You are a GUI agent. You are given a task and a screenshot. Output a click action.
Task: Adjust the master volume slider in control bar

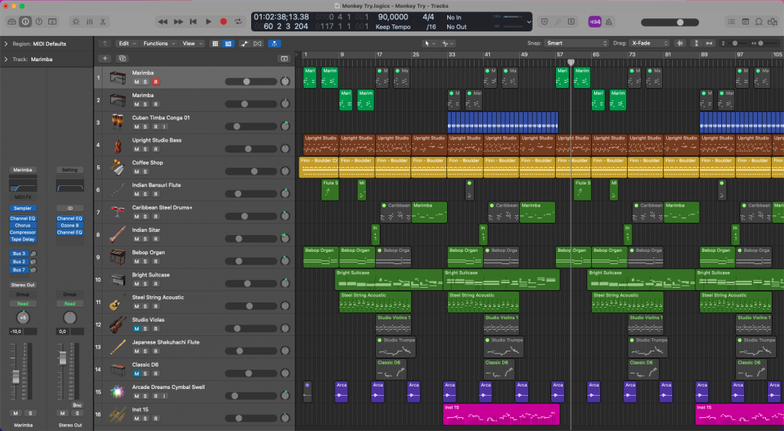click(x=670, y=22)
